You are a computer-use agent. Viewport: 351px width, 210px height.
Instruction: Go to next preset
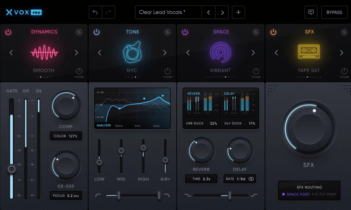pyautogui.click(x=222, y=12)
